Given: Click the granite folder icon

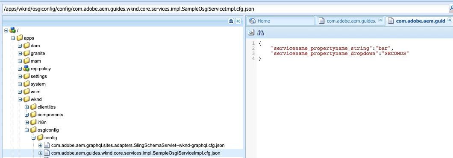Looking at the screenshot, I should (x=26, y=53).
